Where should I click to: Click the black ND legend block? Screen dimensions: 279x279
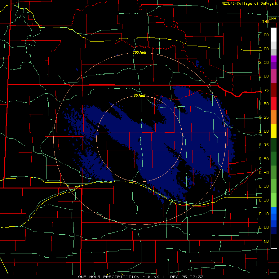point(274,241)
